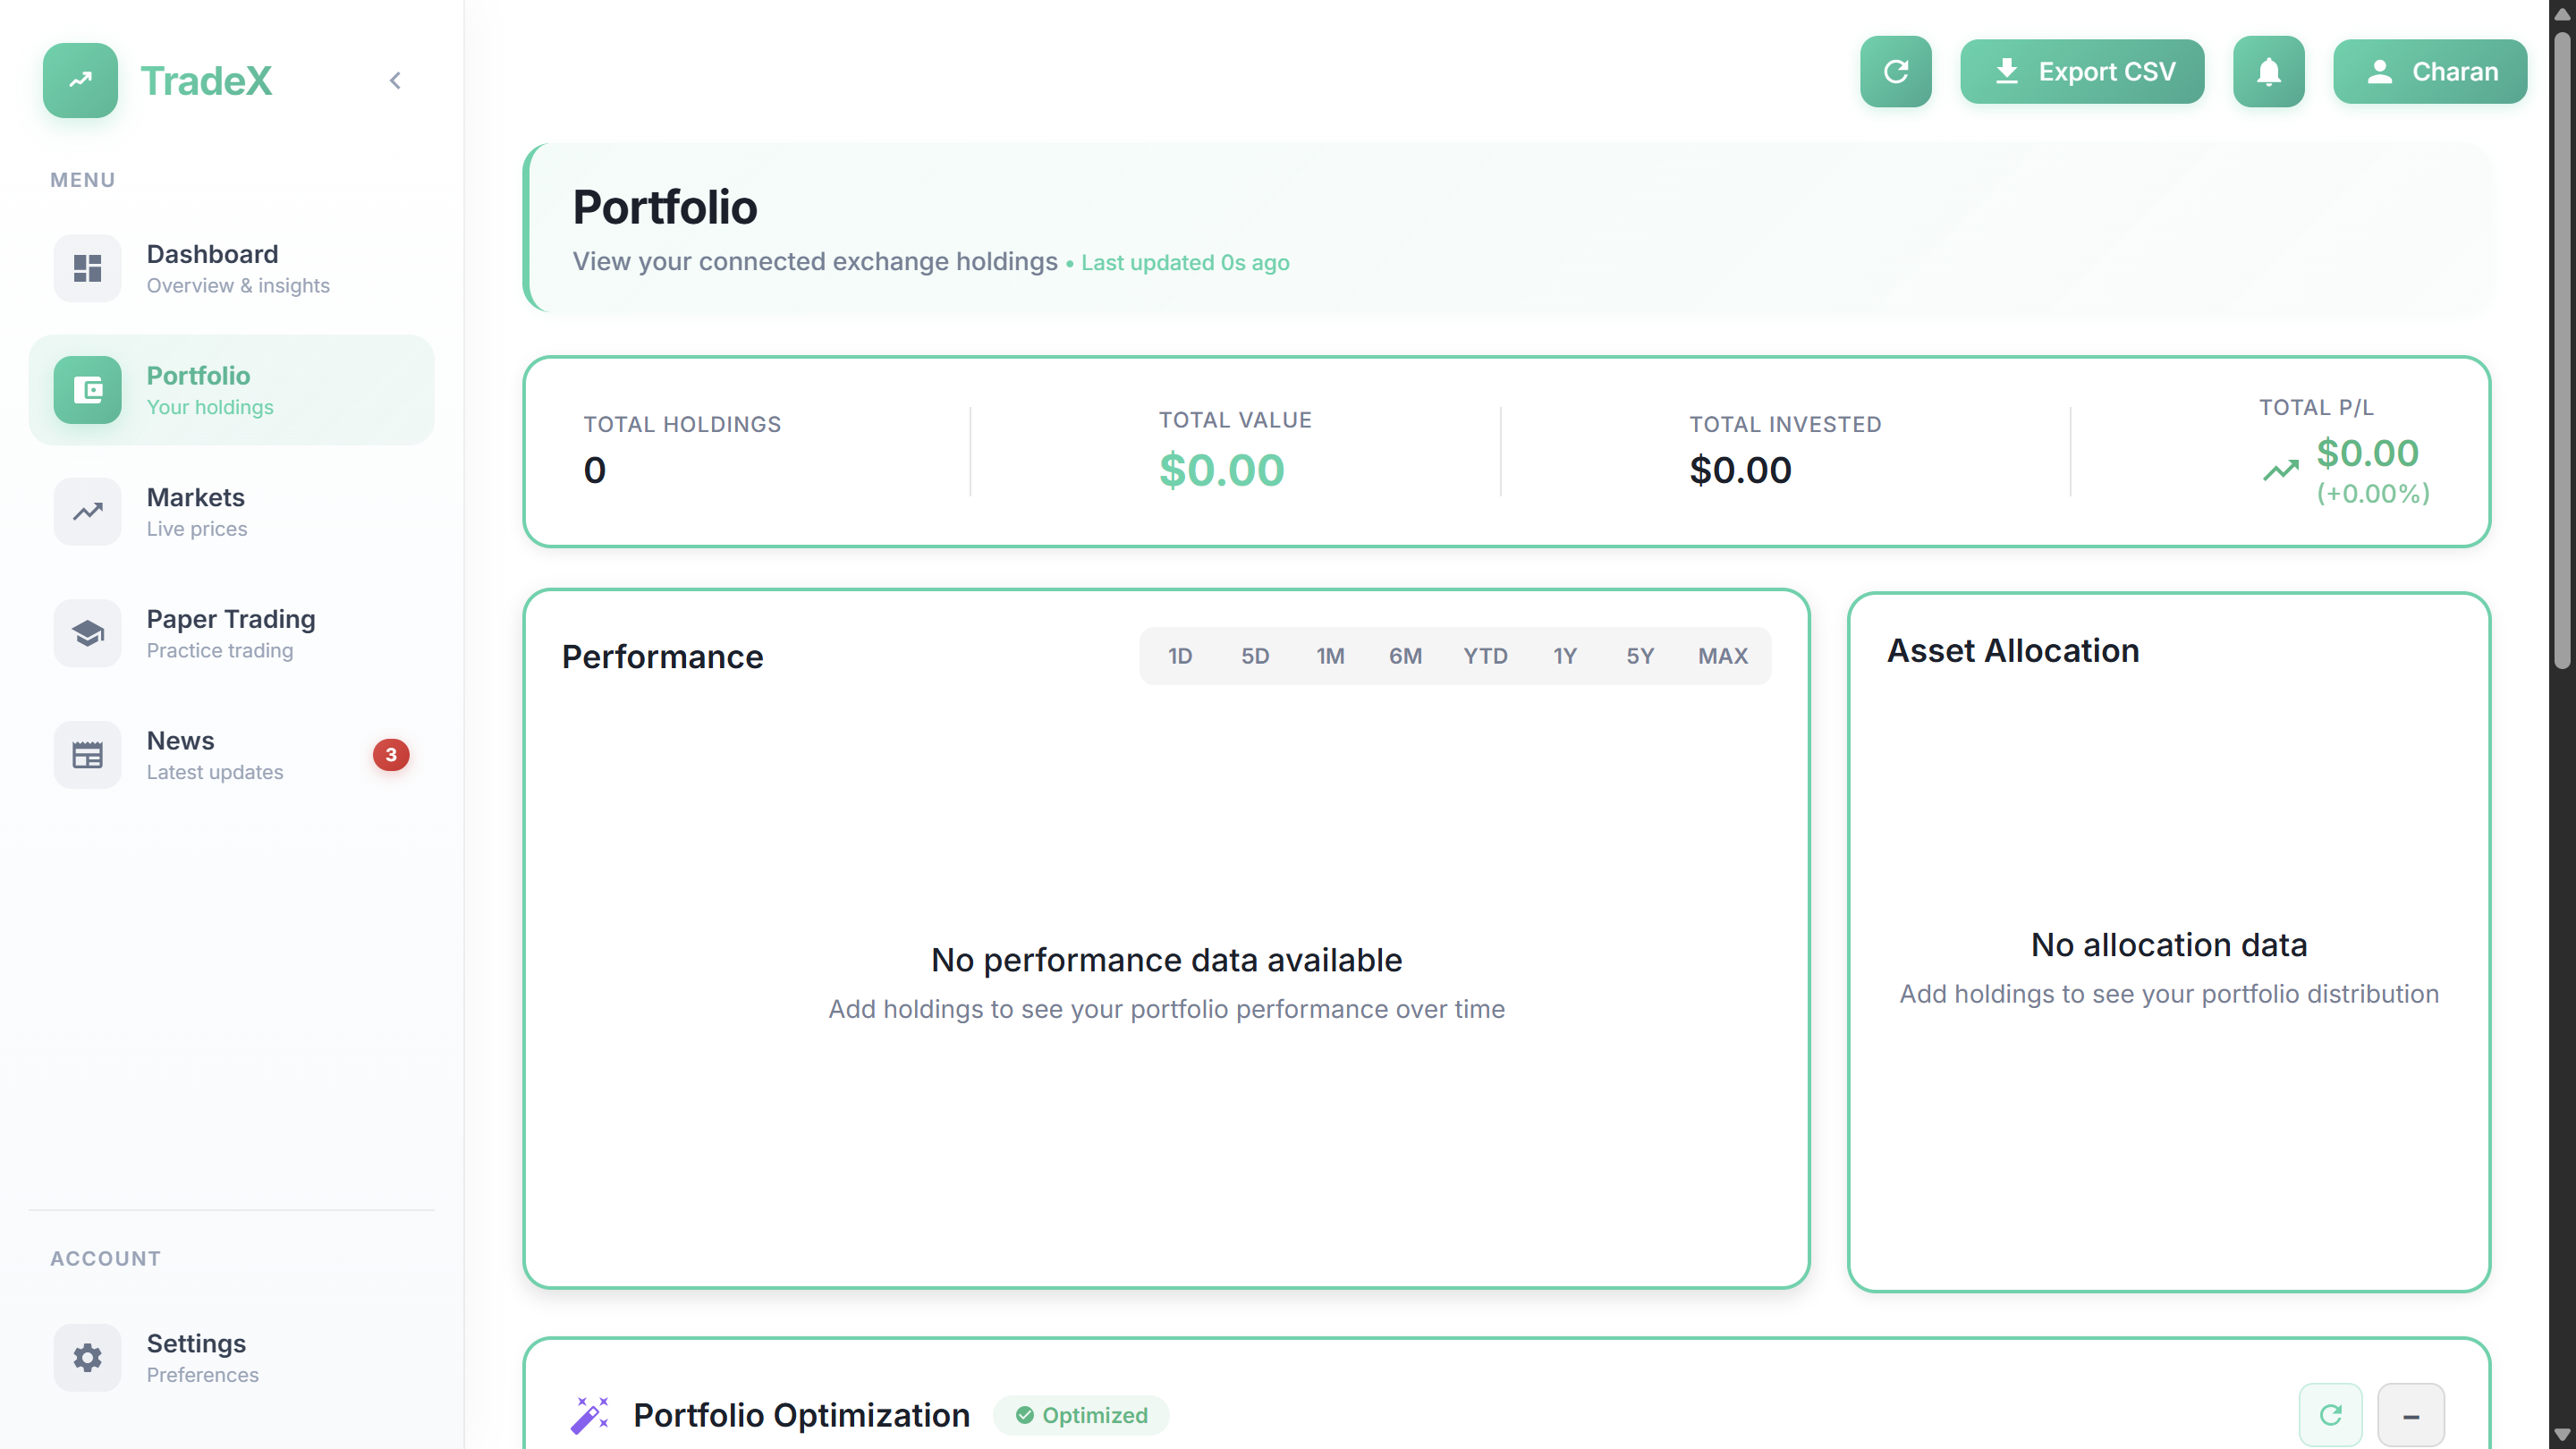Click the News newspaper icon

(88, 755)
